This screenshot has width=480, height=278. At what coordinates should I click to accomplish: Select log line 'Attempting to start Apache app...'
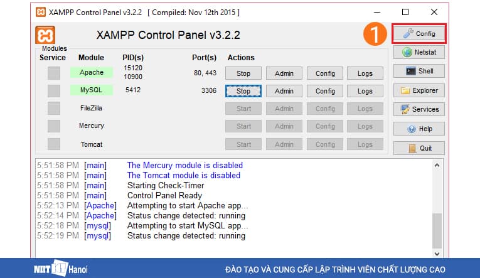[x=188, y=205]
